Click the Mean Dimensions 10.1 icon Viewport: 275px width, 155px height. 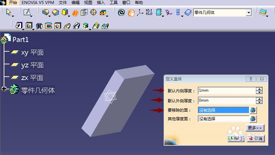(149, 12)
